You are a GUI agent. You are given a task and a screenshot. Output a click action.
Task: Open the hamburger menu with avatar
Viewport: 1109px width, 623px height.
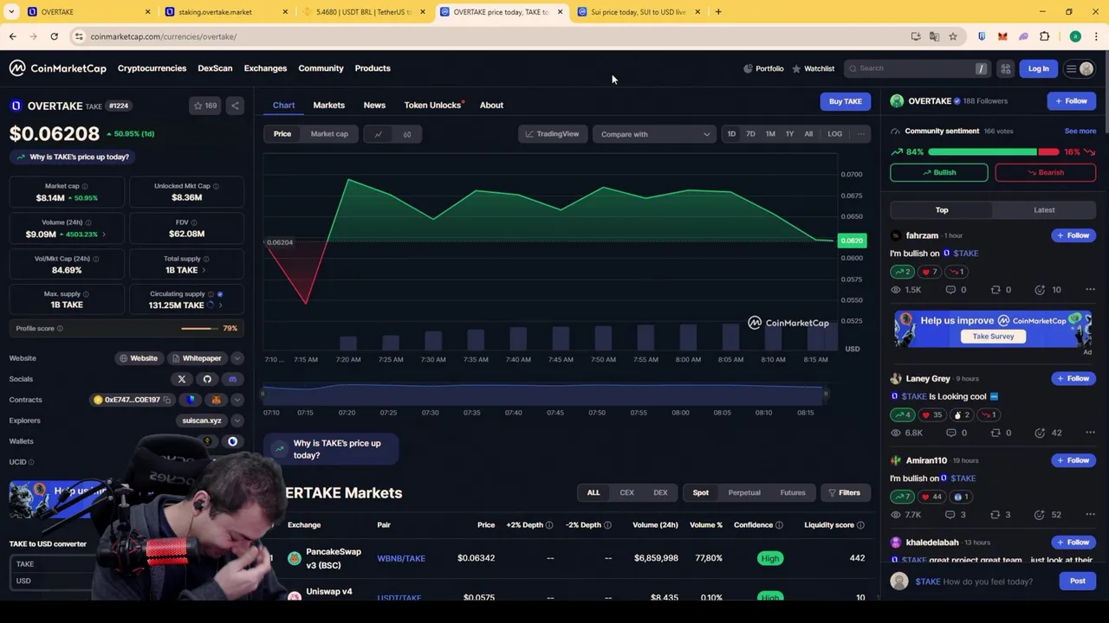coord(1080,68)
